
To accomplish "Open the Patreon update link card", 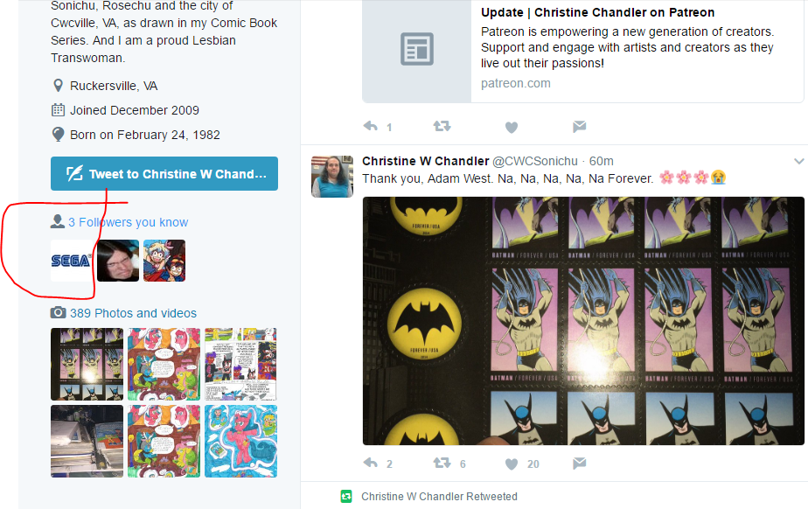I will click(x=582, y=51).
